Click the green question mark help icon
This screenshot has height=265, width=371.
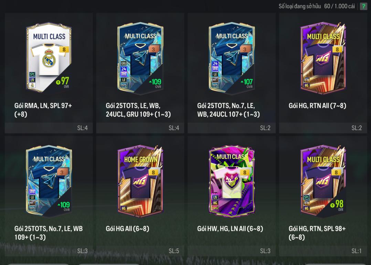(363, 6)
